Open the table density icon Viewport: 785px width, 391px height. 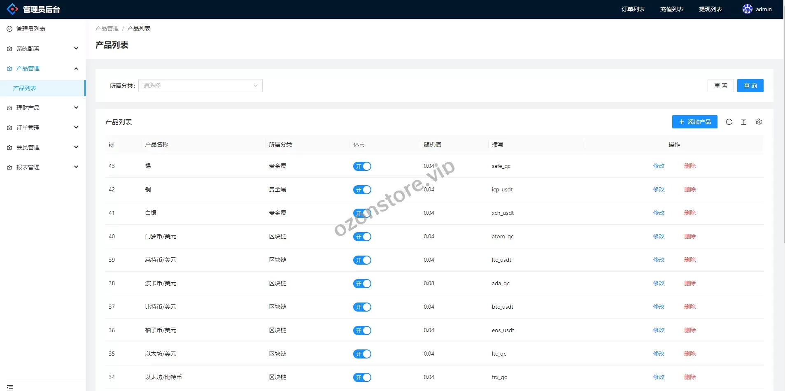pyautogui.click(x=743, y=122)
